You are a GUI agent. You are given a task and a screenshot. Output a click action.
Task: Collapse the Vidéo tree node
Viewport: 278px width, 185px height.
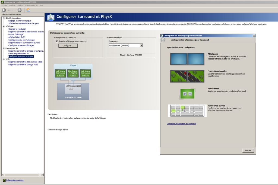click(x=4, y=59)
